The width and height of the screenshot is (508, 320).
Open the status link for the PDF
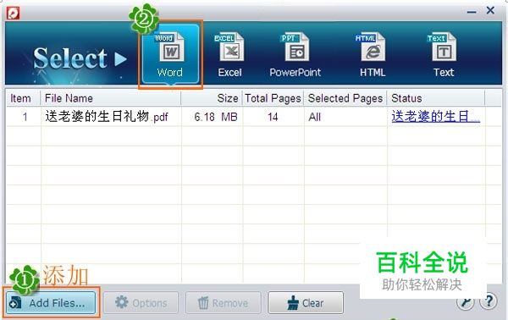pos(436,116)
